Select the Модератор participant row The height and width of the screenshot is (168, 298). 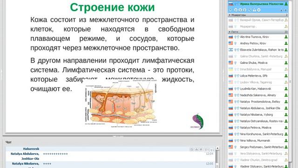(258, 27)
